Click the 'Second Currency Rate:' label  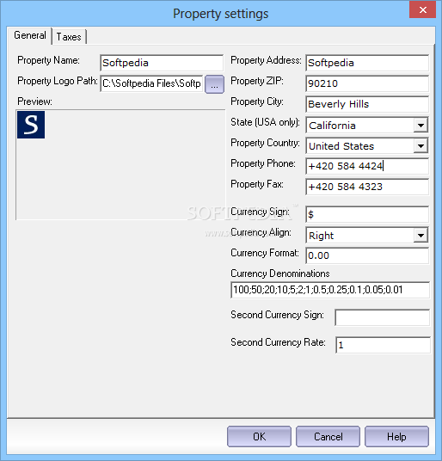[278, 342]
